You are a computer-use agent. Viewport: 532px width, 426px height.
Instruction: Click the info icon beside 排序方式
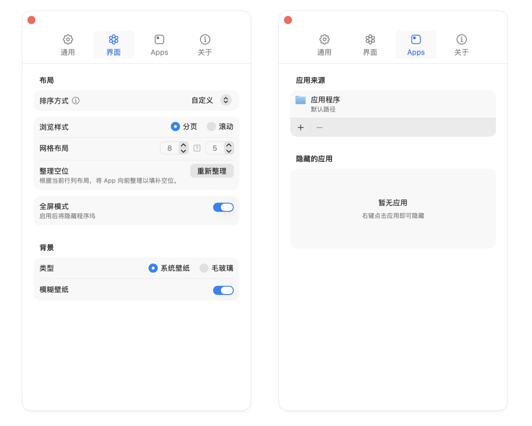76,100
